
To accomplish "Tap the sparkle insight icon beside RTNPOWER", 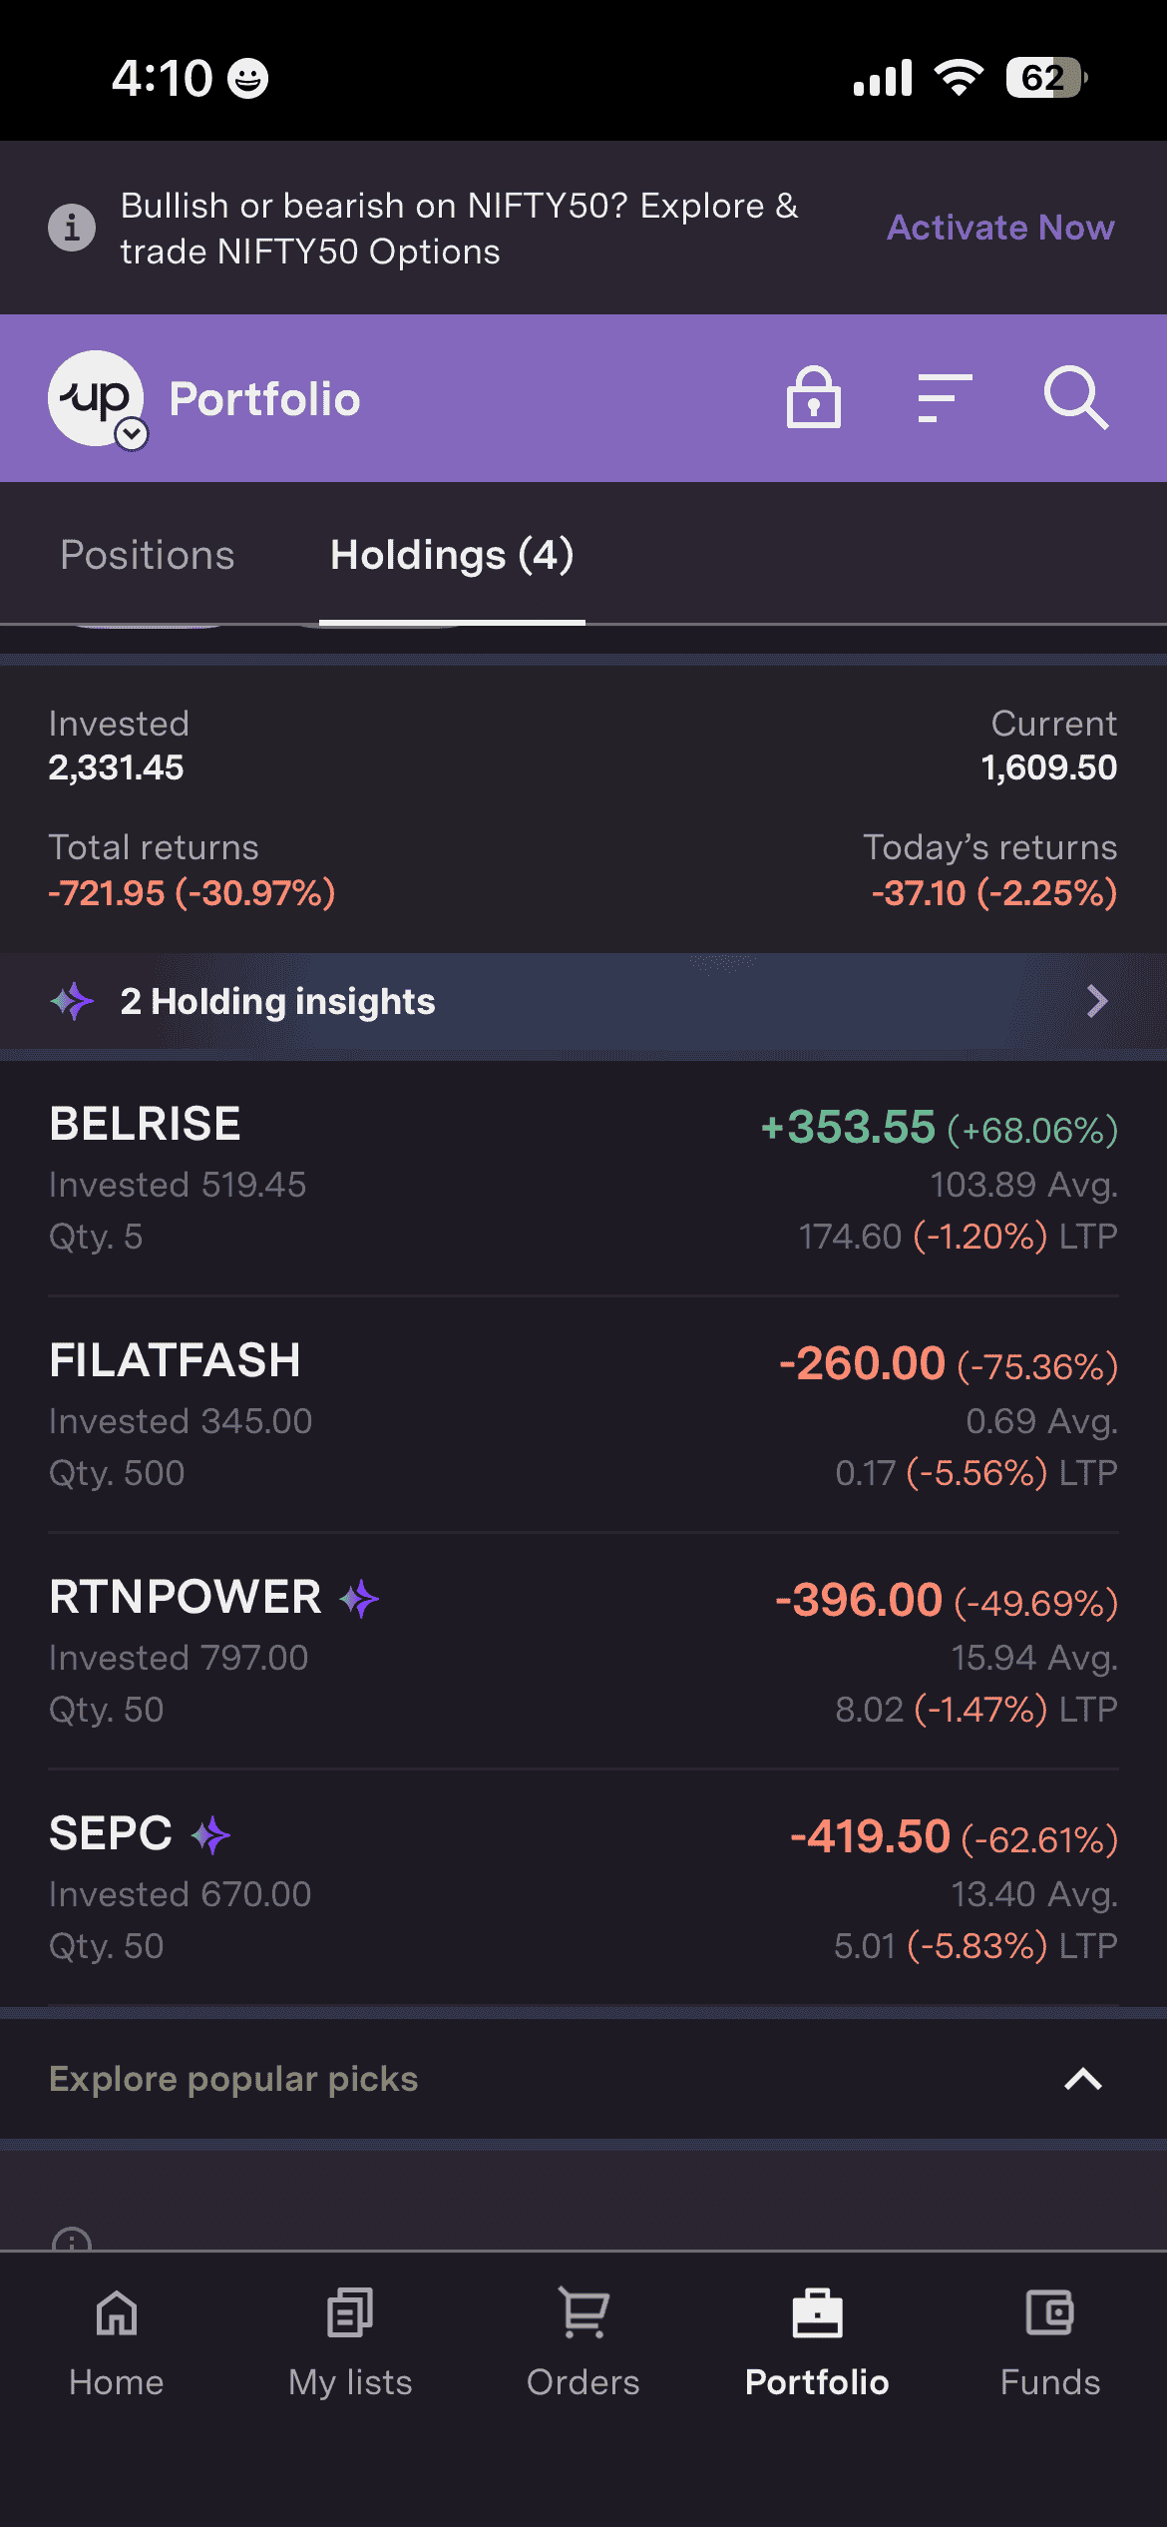I will (x=359, y=1598).
